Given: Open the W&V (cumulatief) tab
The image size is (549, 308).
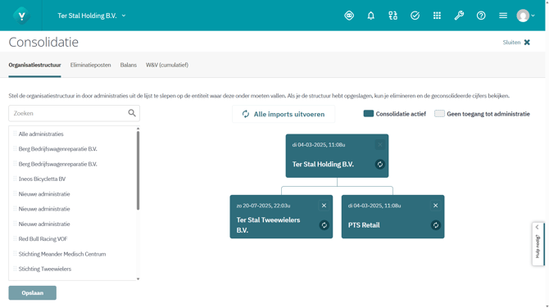Looking at the screenshot, I should click(167, 65).
